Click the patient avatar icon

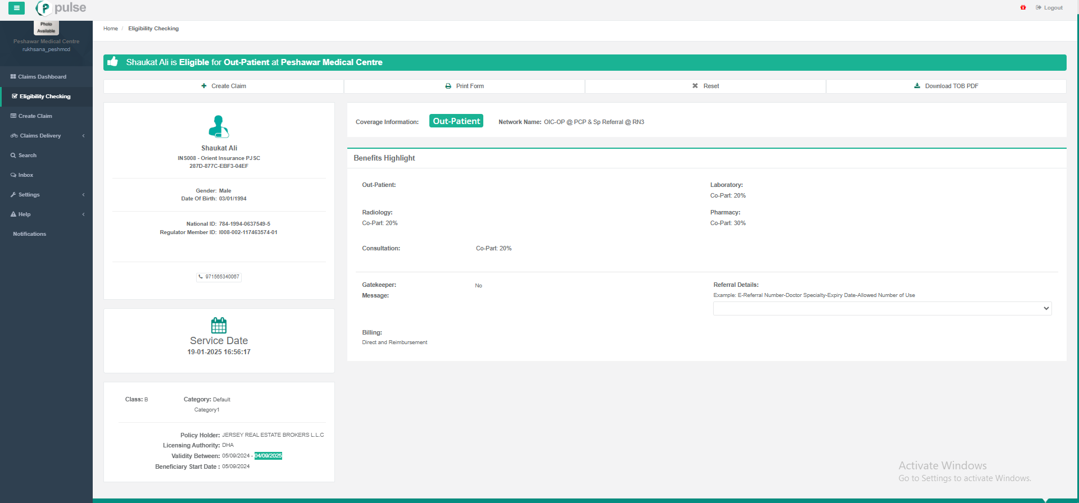click(219, 126)
